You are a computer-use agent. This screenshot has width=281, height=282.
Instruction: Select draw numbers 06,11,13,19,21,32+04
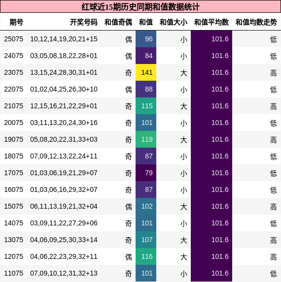[64, 206]
